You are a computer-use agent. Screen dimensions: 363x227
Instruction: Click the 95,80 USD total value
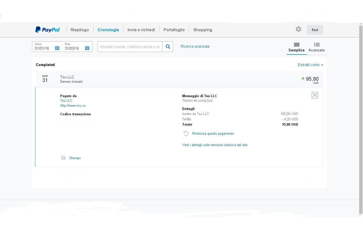point(290,124)
